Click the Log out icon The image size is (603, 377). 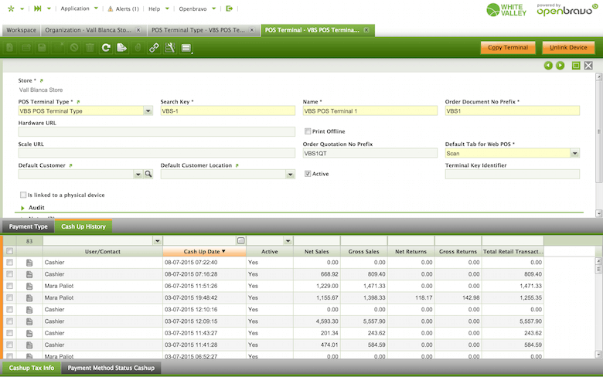[230, 8]
